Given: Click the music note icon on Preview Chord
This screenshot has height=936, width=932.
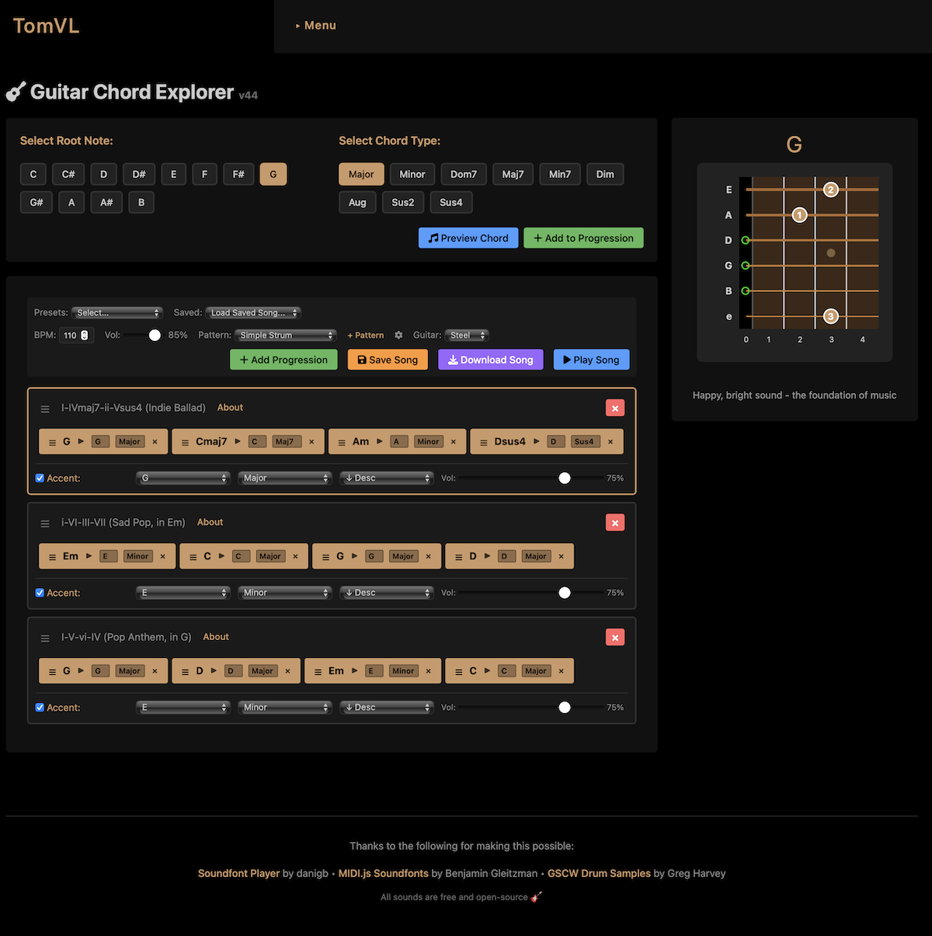Looking at the screenshot, I should [435, 238].
